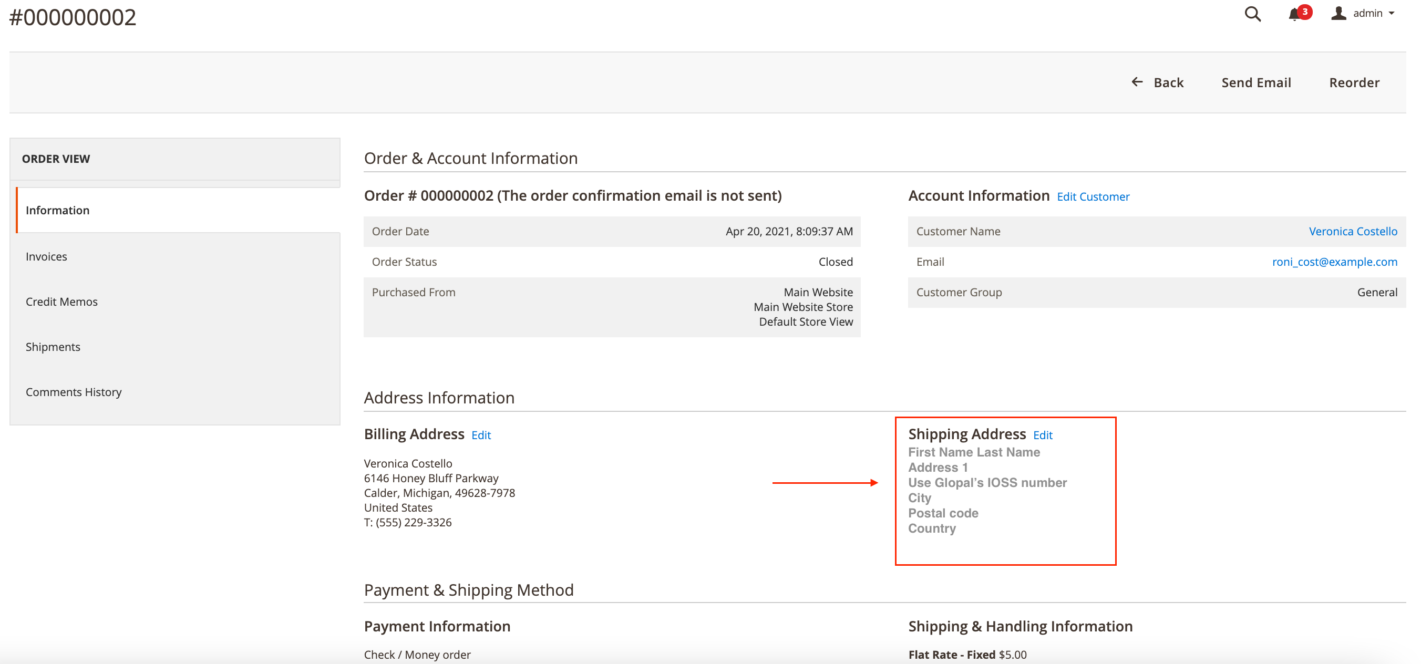Click the Address Information heading
This screenshot has width=1421, height=664.
click(x=439, y=398)
